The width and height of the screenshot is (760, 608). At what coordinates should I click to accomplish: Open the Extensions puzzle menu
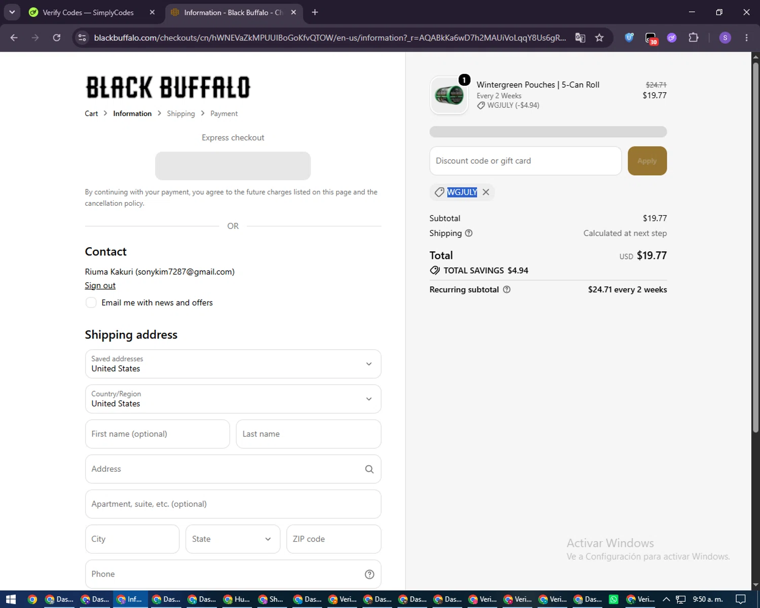pyautogui.click(x=693, y=37)
